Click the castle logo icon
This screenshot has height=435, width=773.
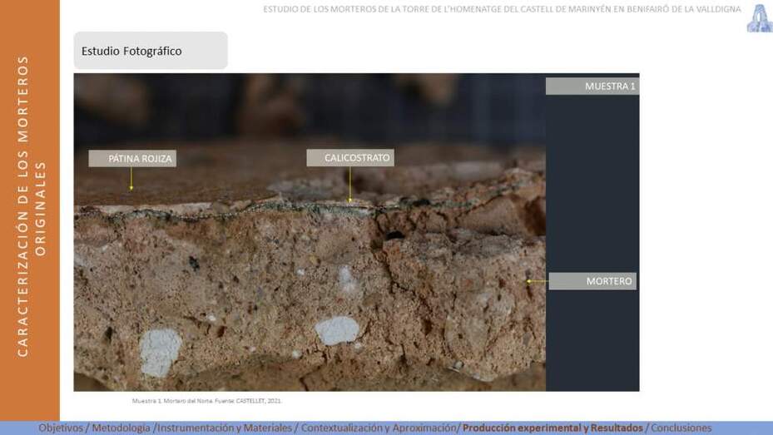760,17
